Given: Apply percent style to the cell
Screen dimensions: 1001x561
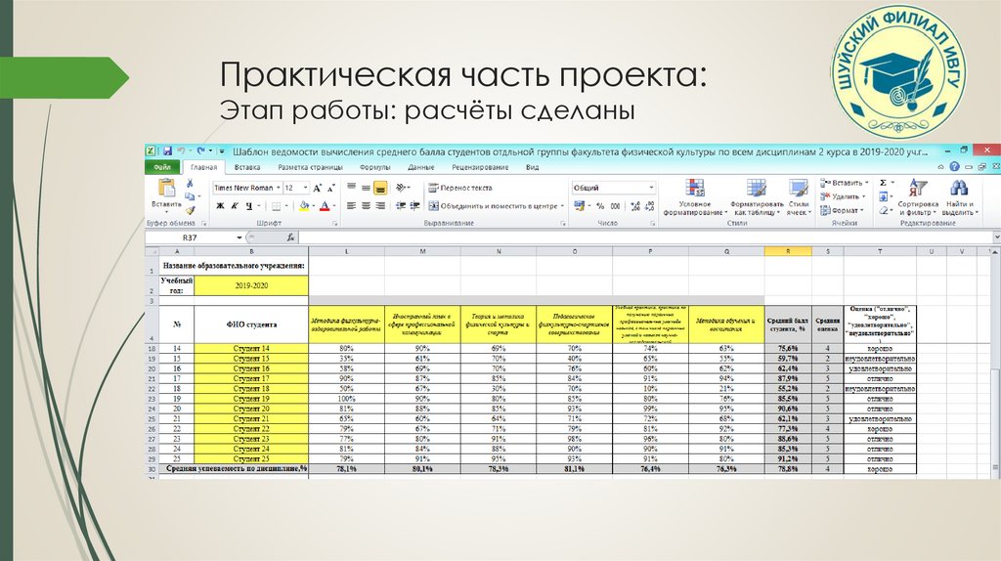Looking at the screenshot, I should click(600, 206).
